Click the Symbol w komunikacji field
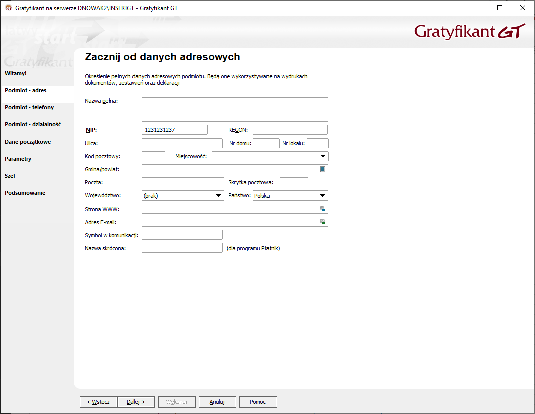The height and width of the screenshot is (414, 535). tap(182, 235)
